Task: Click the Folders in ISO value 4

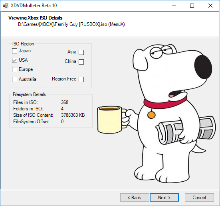Action: 62,109
